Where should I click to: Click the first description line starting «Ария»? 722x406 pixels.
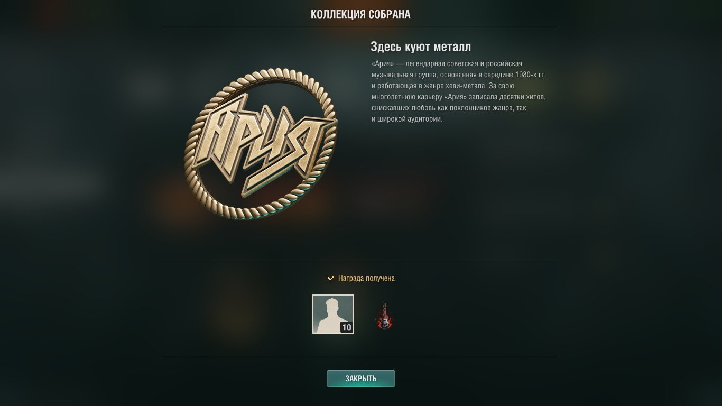click(447, 63)
